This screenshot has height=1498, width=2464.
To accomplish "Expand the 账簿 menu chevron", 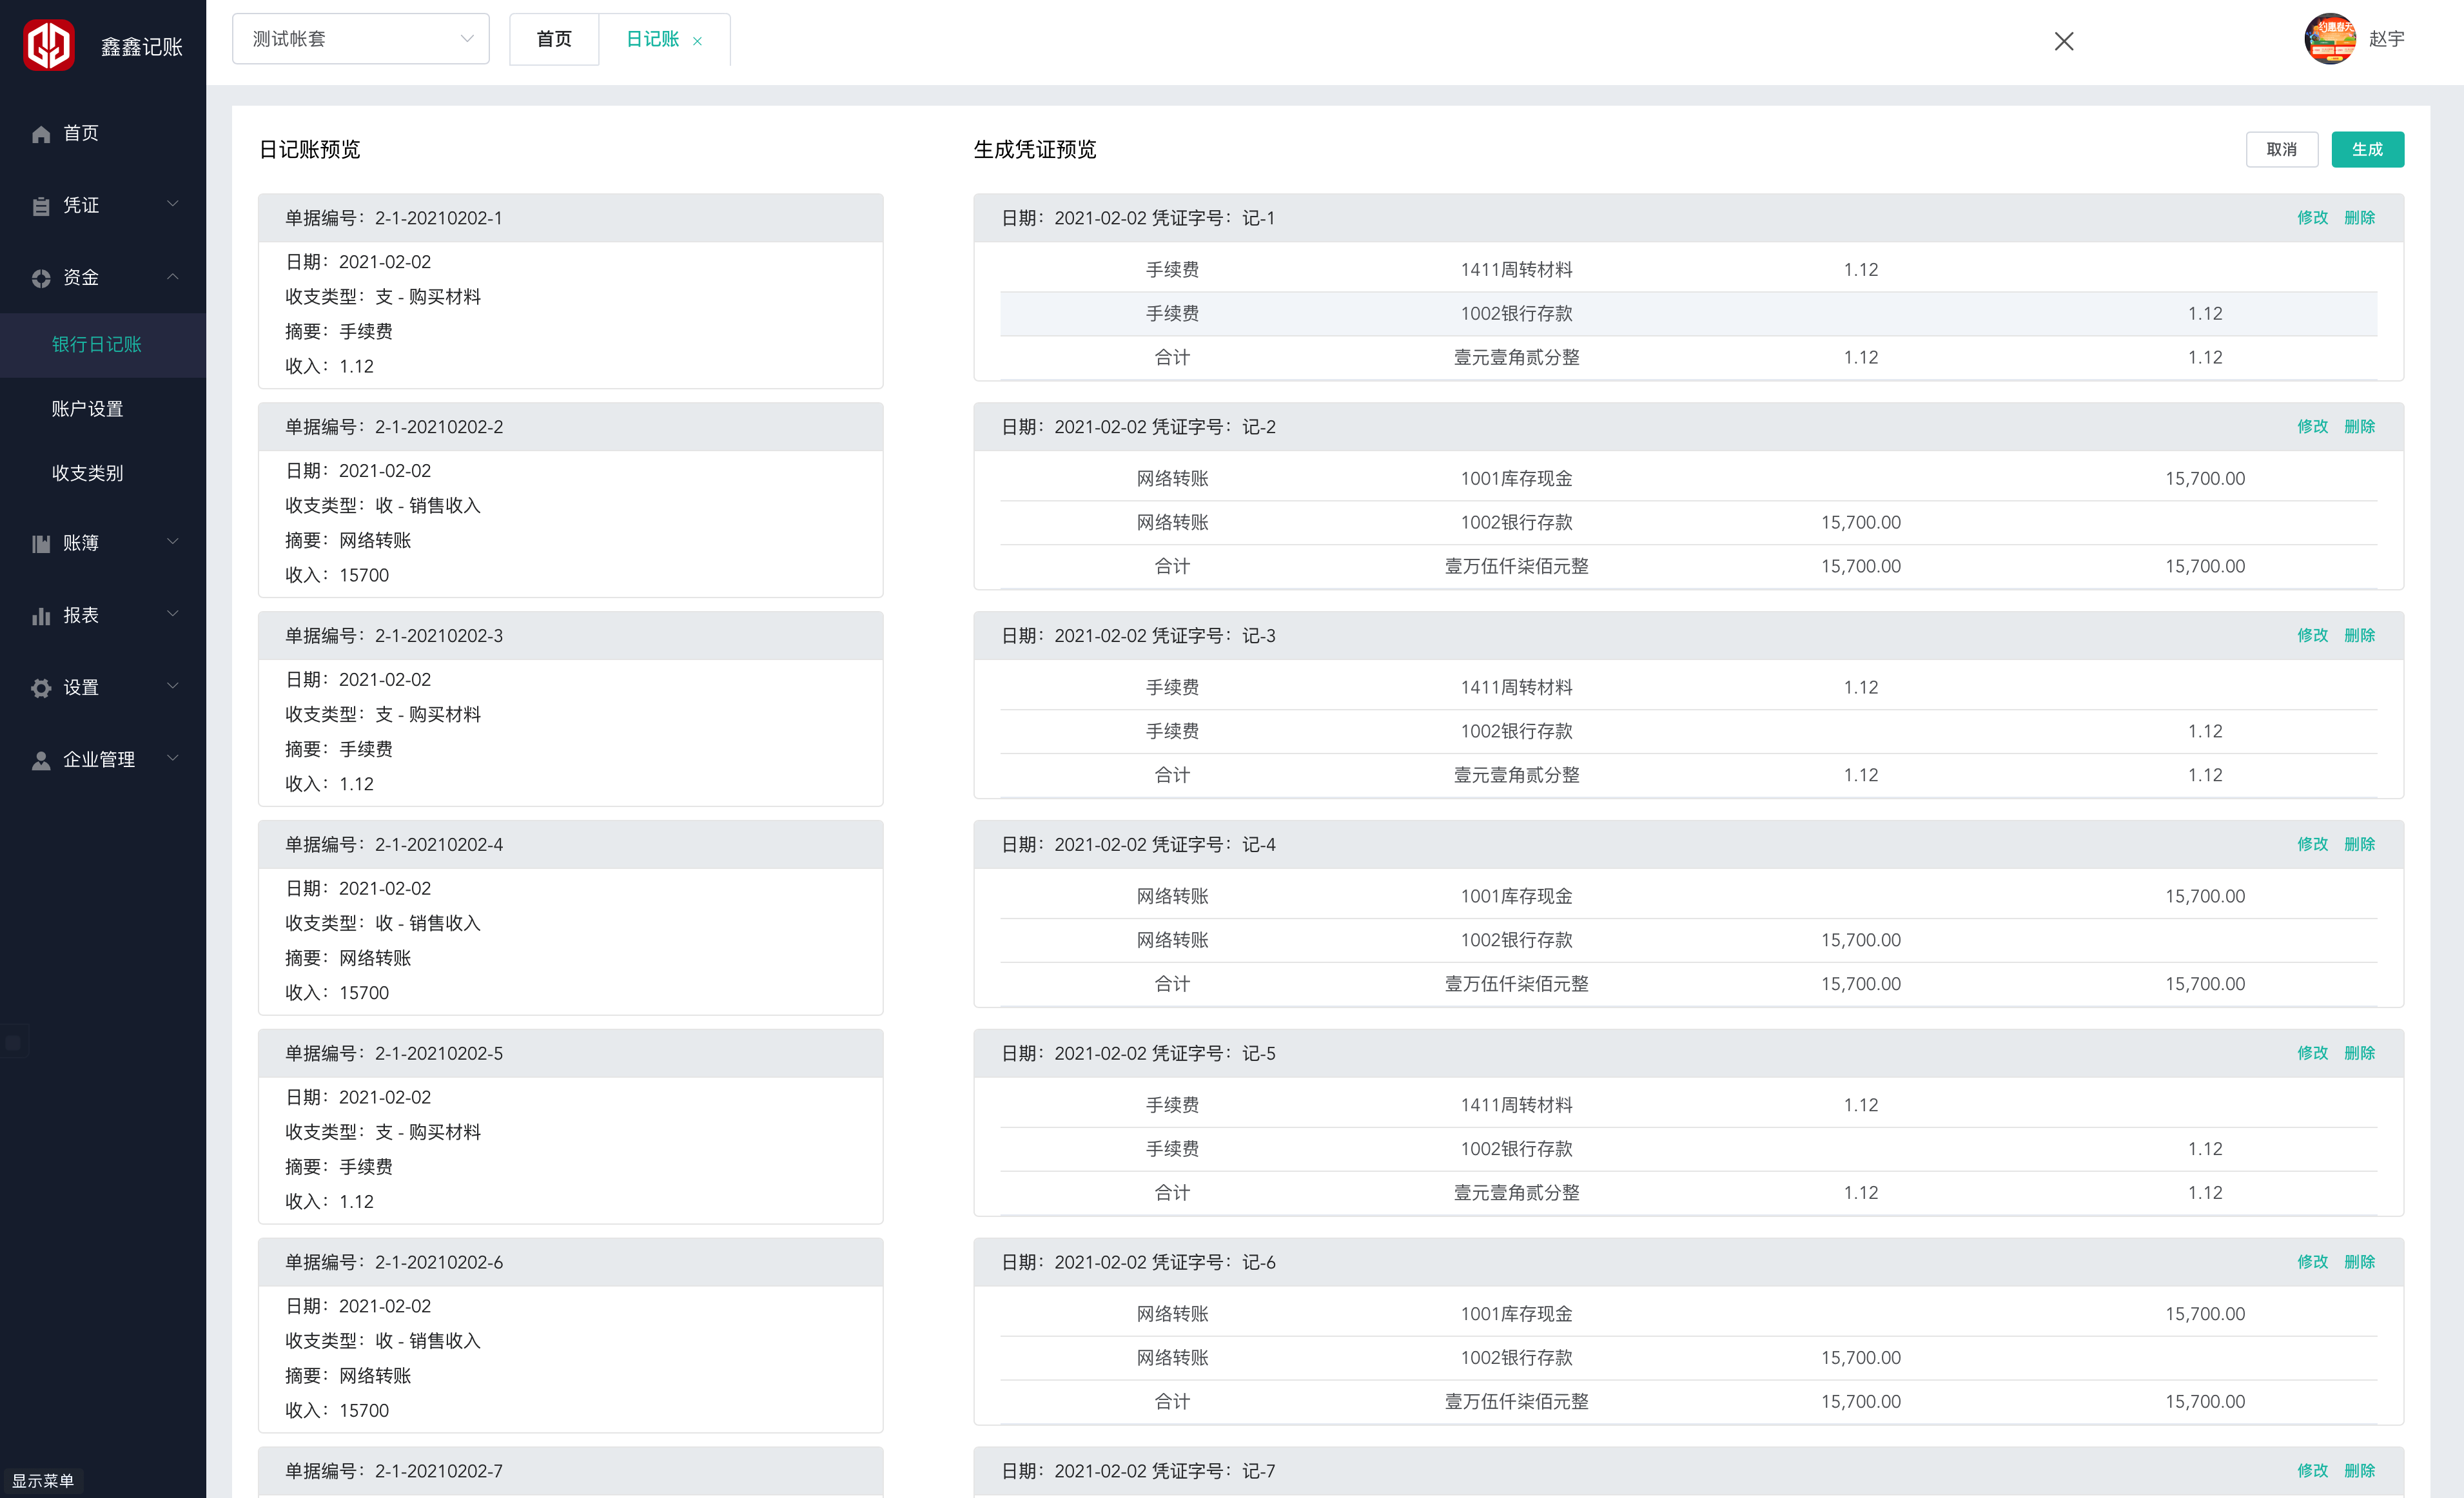I will coord(173,542).
